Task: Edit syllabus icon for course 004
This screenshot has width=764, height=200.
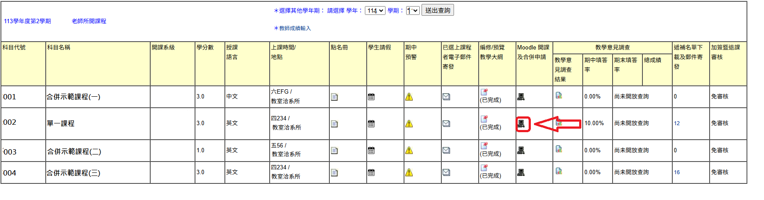Action: click(x=484, y=168)
